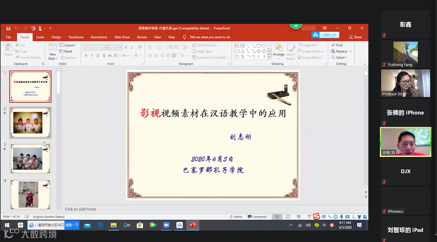Screen dimensions: 437x242
Task: Select the oval shape in the gallery
Action: (x=264, y=46)
